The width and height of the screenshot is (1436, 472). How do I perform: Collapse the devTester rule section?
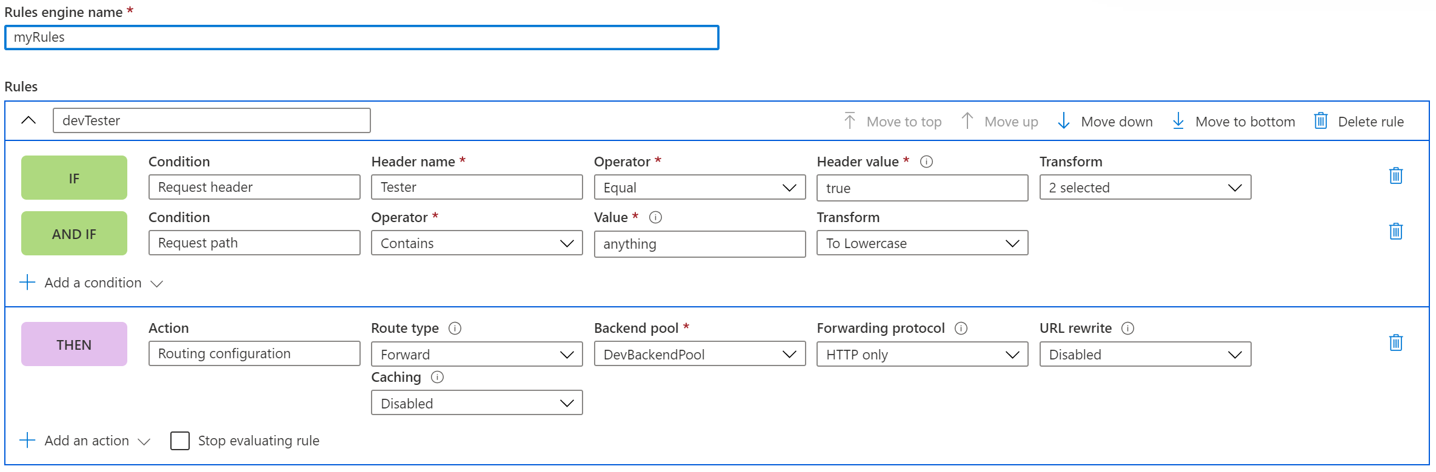(x=28, y=120)
